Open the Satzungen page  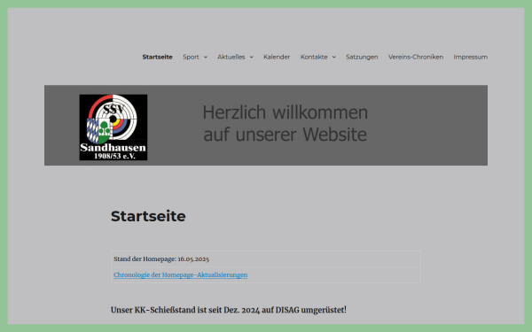pyautogui.click(x=362, y=57)
